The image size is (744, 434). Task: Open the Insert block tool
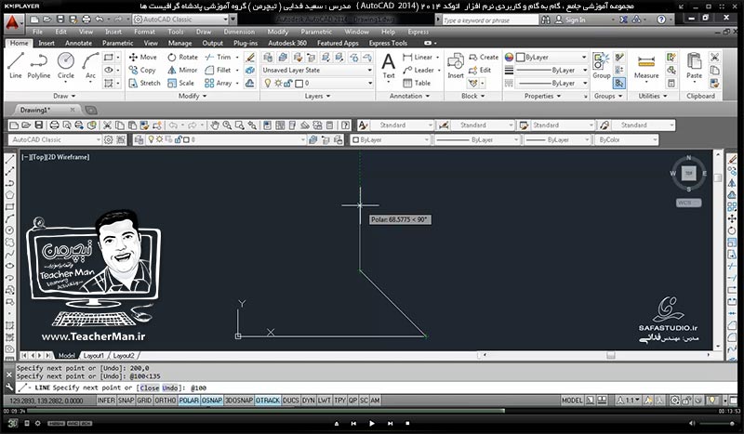pyautogui.click(x=456, y=66)
